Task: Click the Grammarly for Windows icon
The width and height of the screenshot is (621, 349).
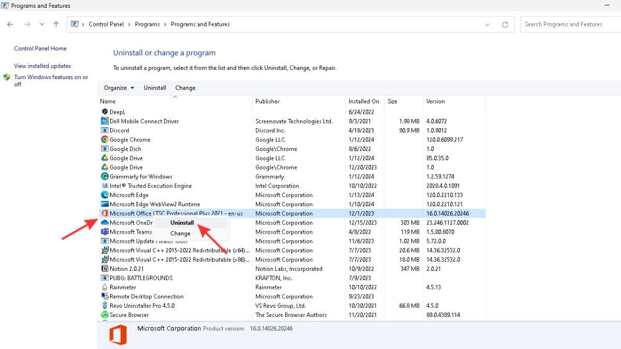Action: tap(105, 176)
